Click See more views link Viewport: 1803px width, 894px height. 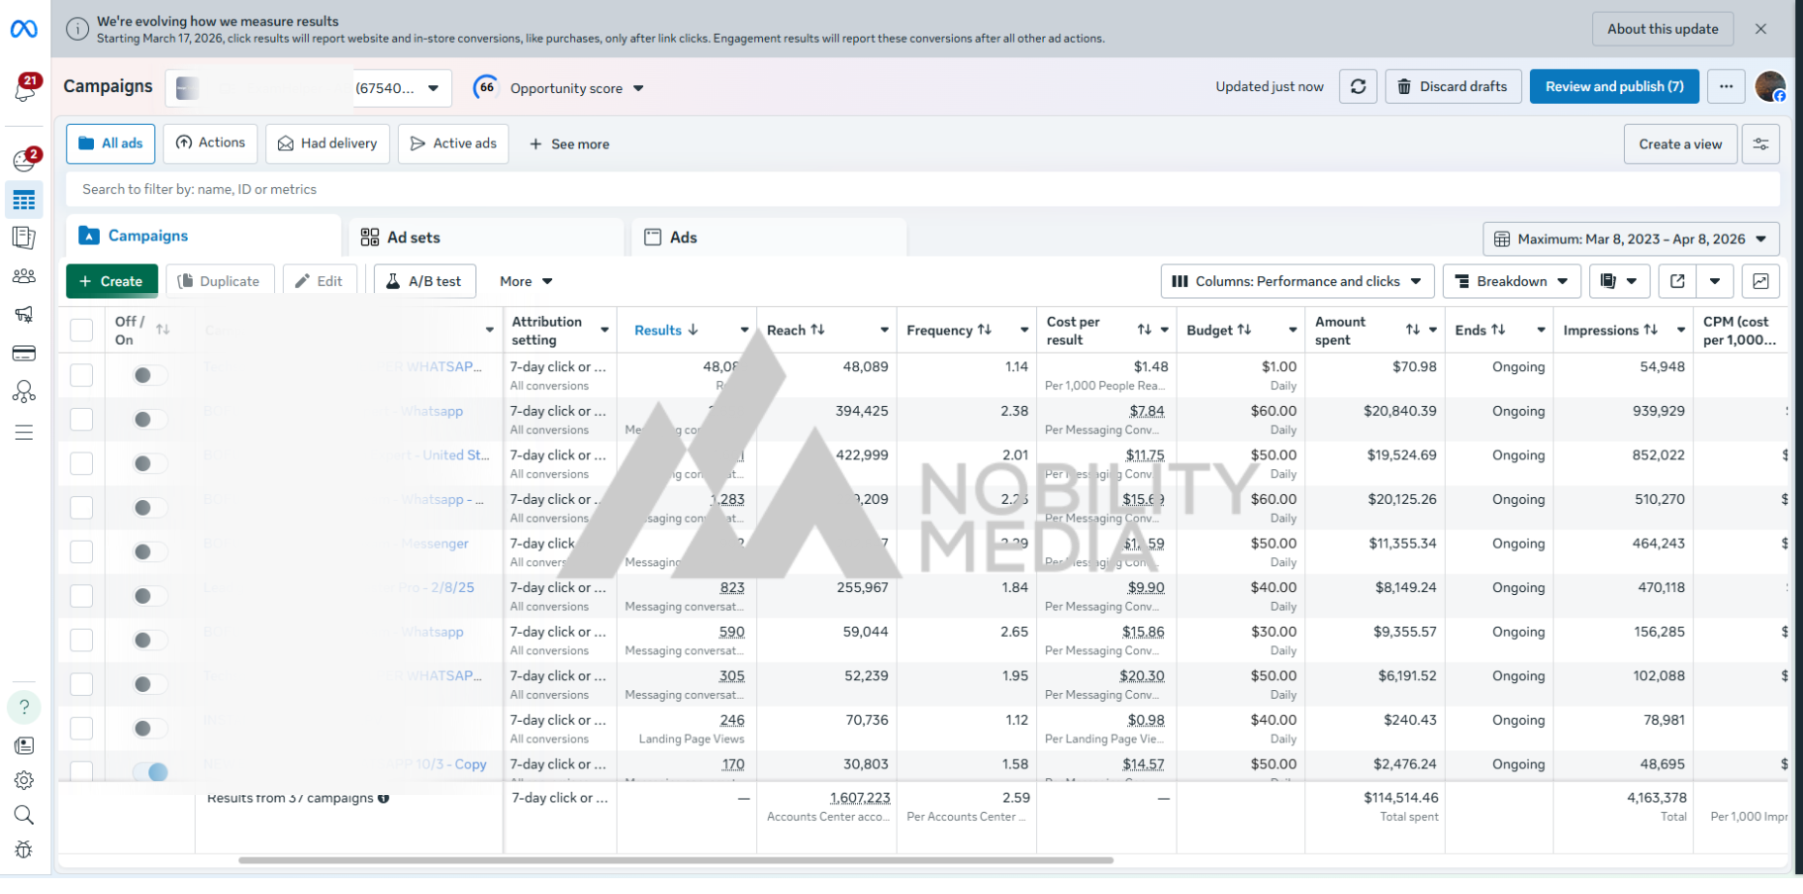click(569, 145)
